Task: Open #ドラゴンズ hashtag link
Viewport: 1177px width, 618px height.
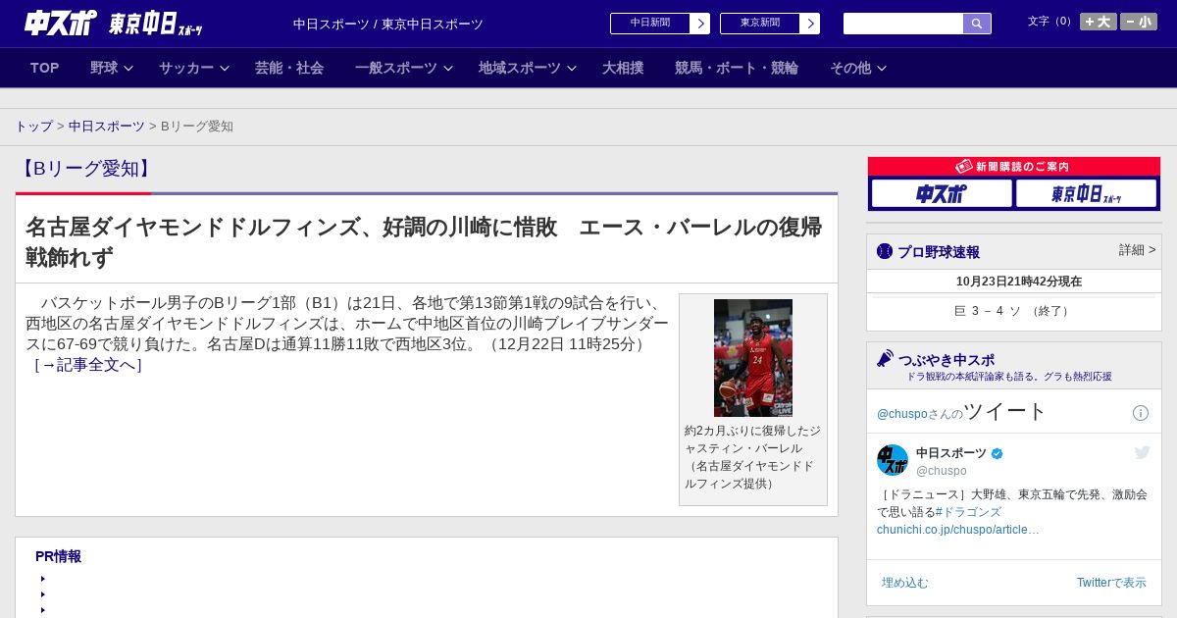Action: point(968,512)
